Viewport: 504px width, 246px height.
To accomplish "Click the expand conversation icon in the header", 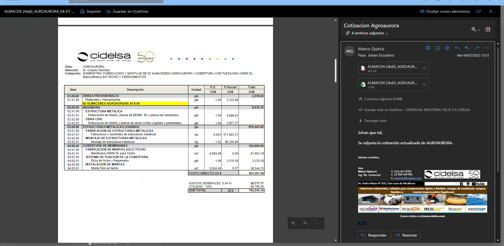I will point(488,29).
